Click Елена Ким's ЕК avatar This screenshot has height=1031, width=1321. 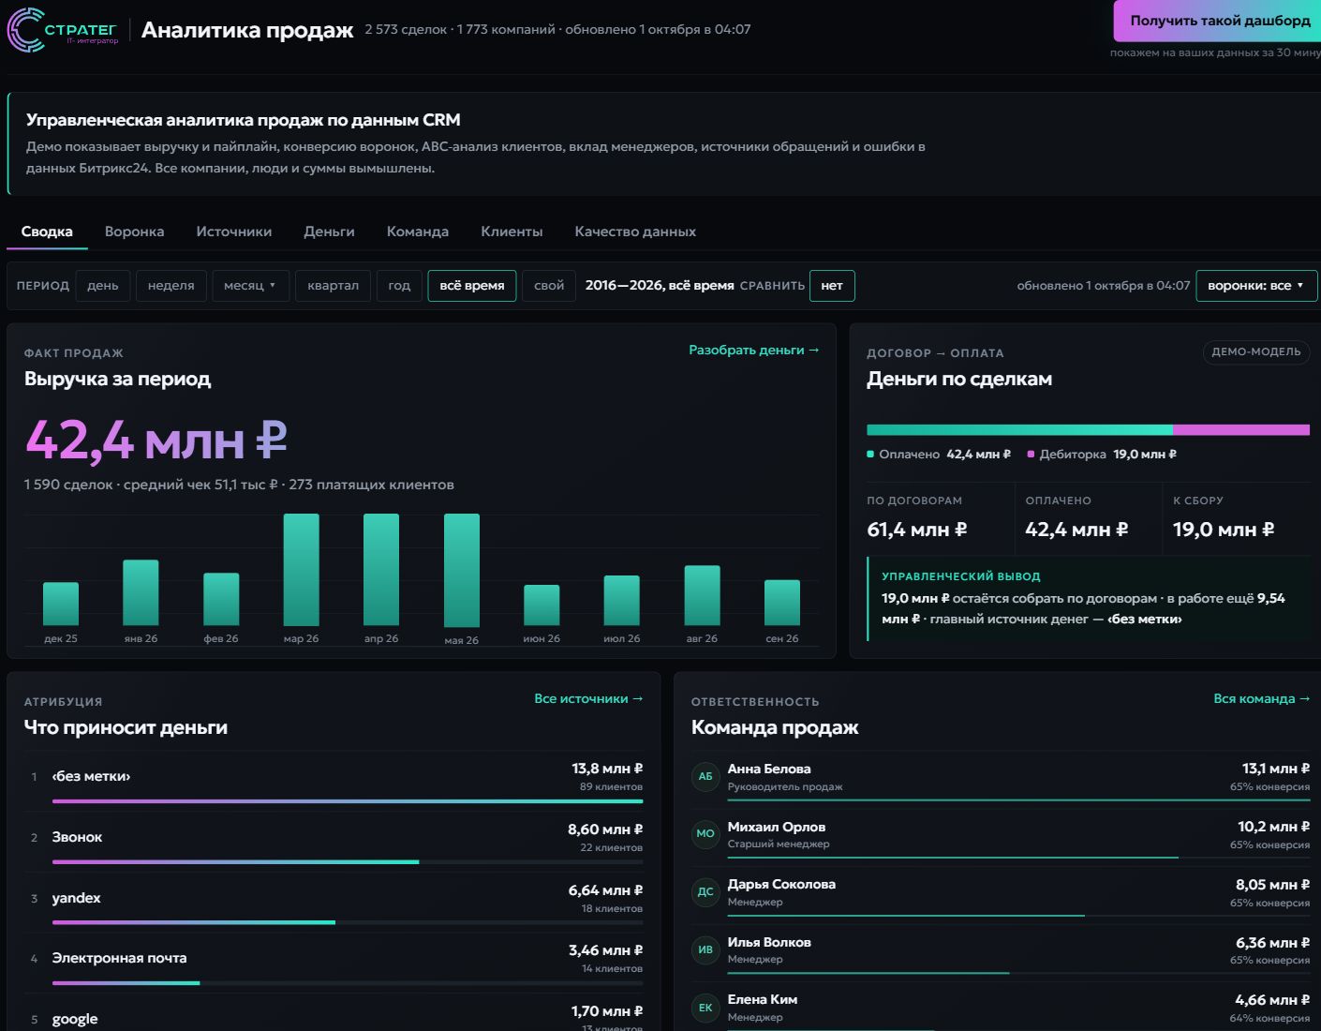click(x=705, y=1008)
